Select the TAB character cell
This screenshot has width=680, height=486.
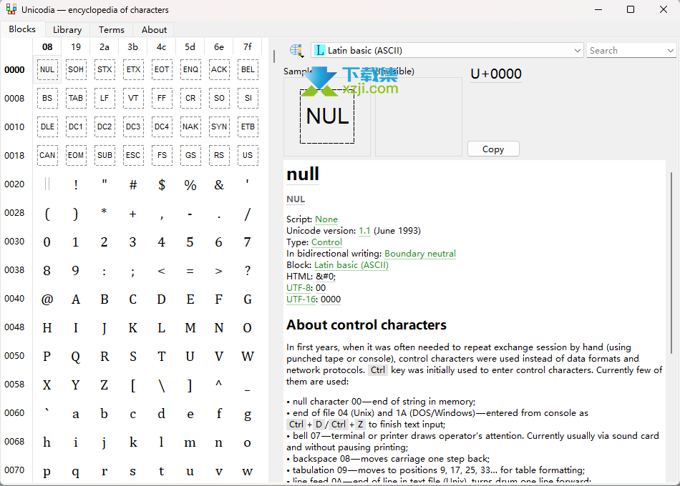(76, 99)
